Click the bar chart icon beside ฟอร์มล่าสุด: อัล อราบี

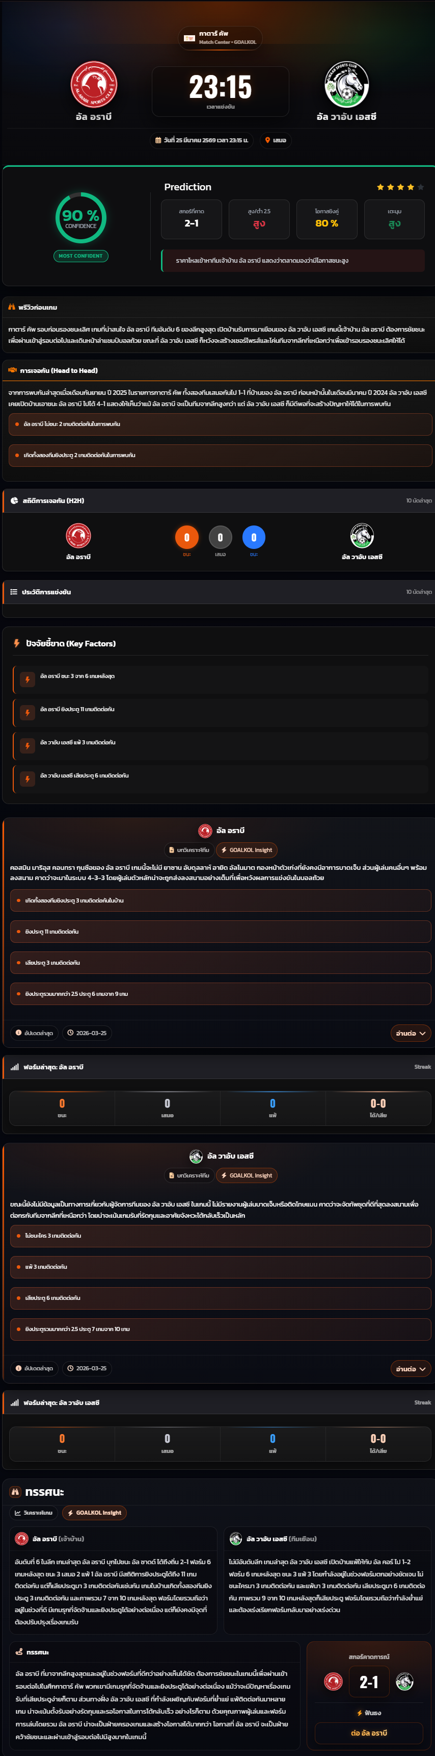point(14,1067)
